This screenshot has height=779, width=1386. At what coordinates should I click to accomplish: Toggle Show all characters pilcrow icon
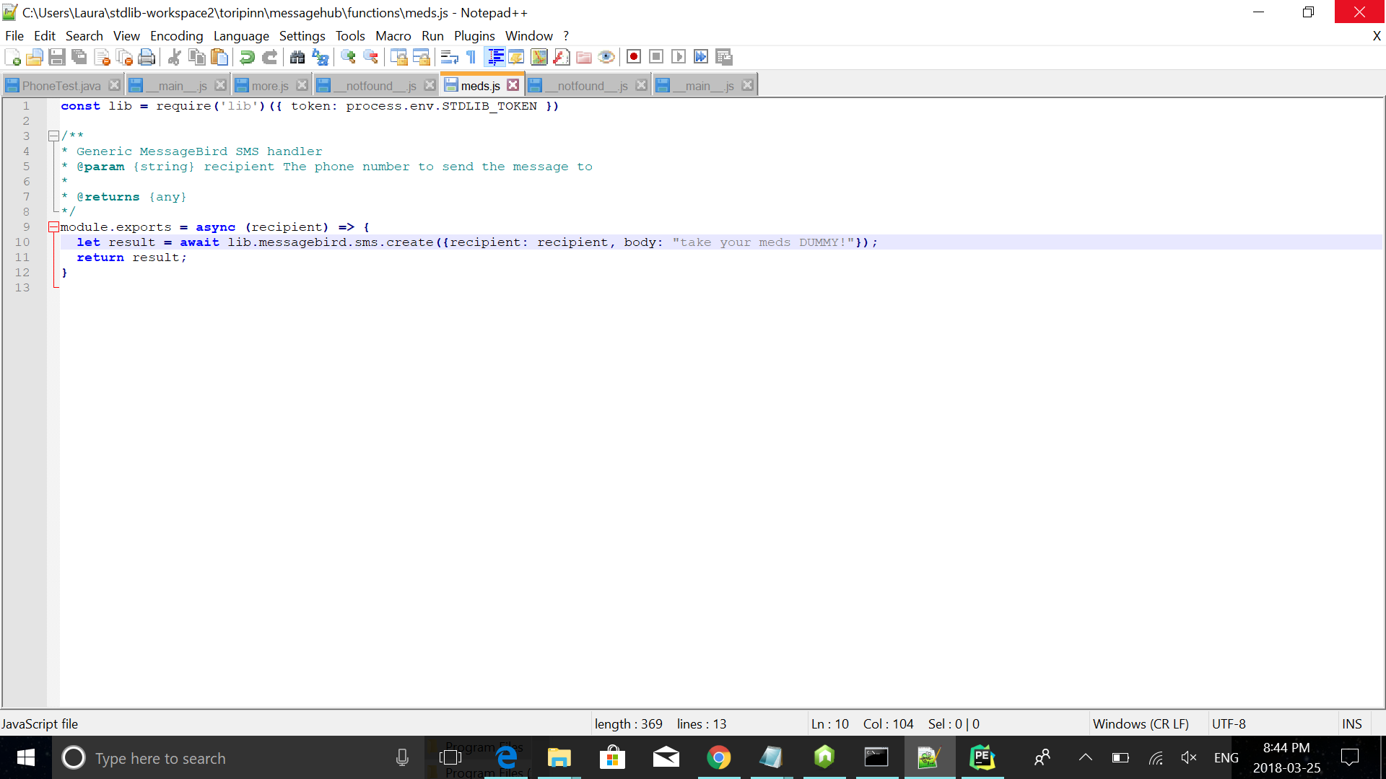point(471,57)
